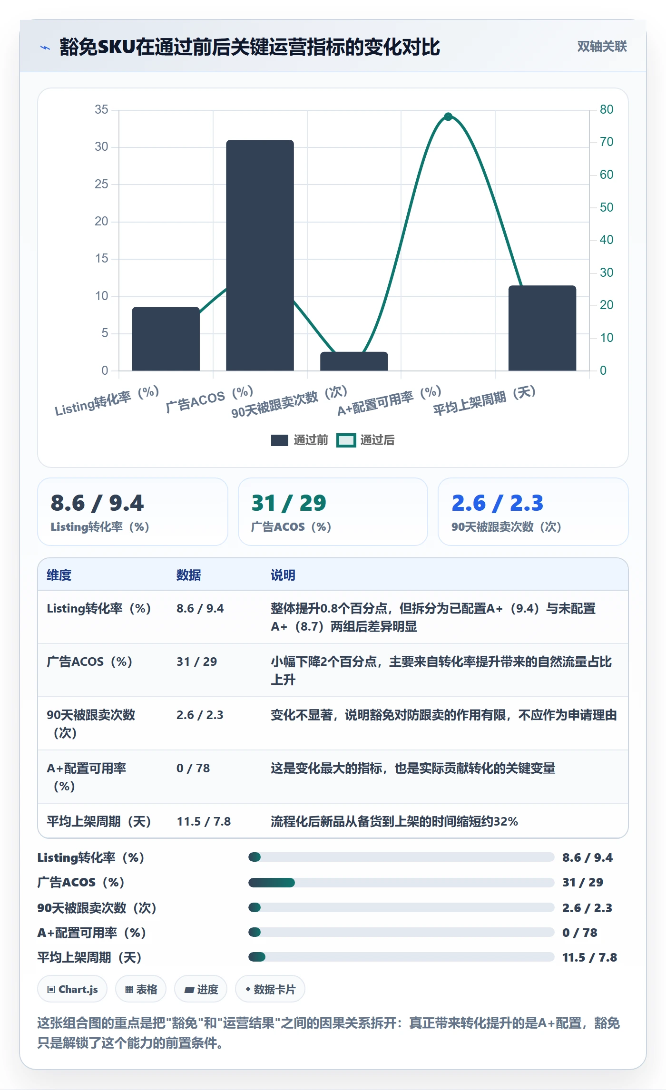This screenshot has width=666, height=1090.
Task: Click the 广告ACOS dark bar in chart
Action: coord(260,255)
